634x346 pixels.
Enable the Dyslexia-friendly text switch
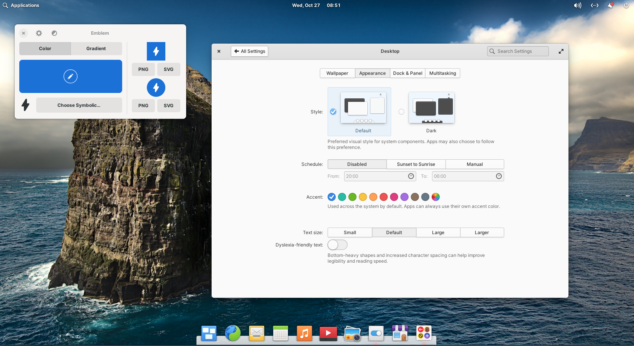tap(337, 245)
